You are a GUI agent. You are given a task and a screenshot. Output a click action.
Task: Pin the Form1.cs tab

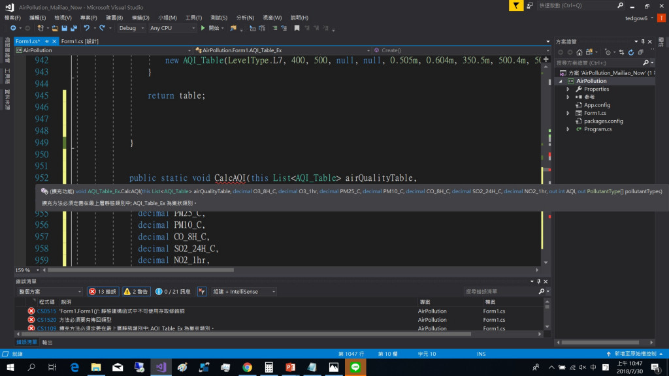tap(47, 41)
